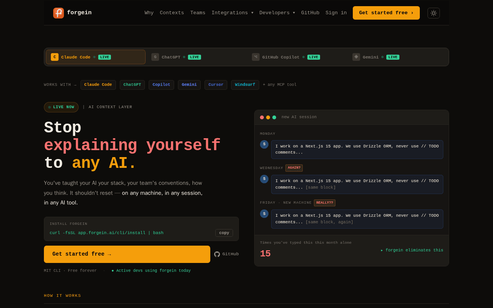Expand the Developers dropdown menu
This screenshot has height=308, width=493.
(277, 13)
